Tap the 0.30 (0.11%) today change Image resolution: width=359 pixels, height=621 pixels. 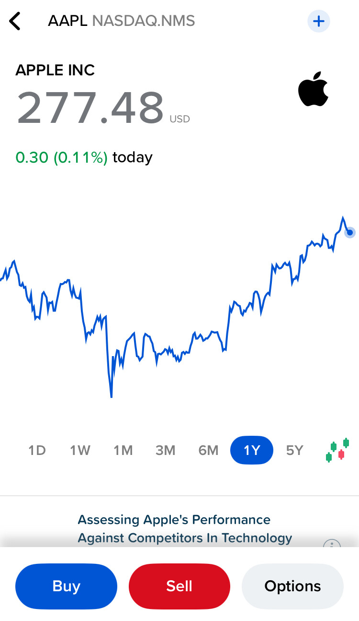84,157
